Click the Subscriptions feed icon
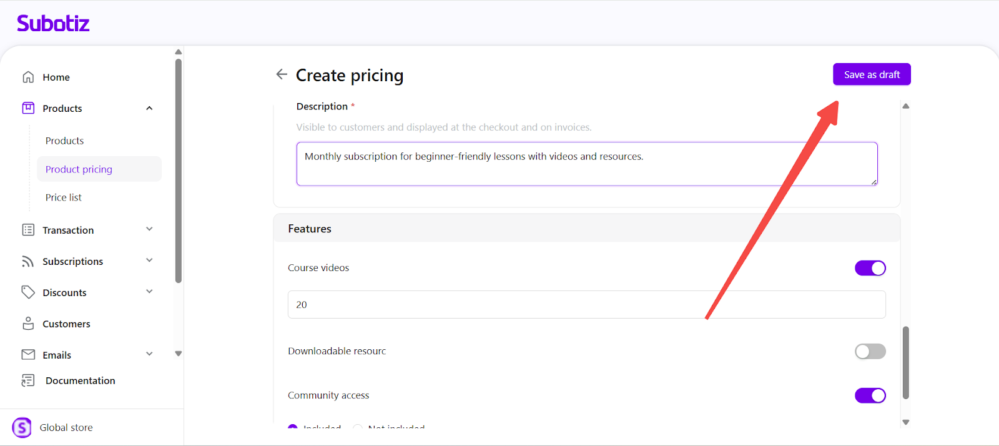Screen dimensions: 999x446 pos(28,261)
